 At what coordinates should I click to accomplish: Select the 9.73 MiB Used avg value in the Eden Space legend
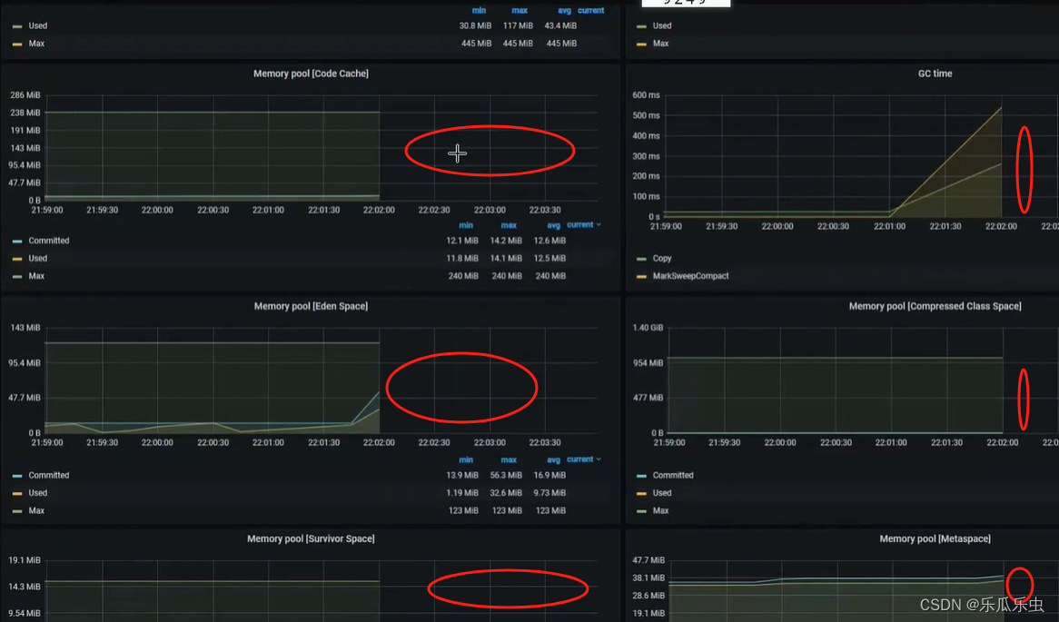click(x=549, y=492)
